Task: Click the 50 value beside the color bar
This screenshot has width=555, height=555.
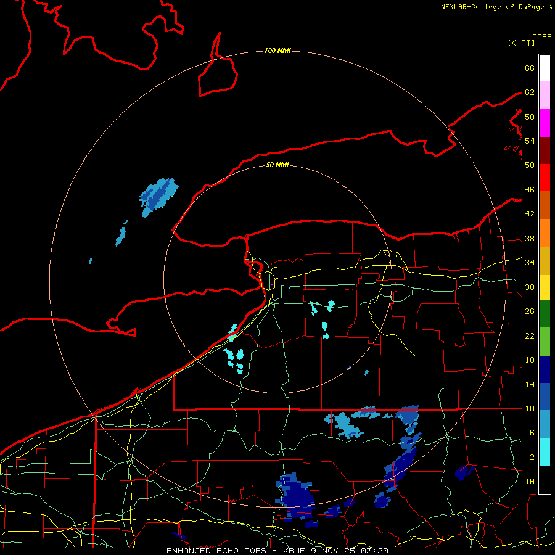Action: tap(530, 165)
